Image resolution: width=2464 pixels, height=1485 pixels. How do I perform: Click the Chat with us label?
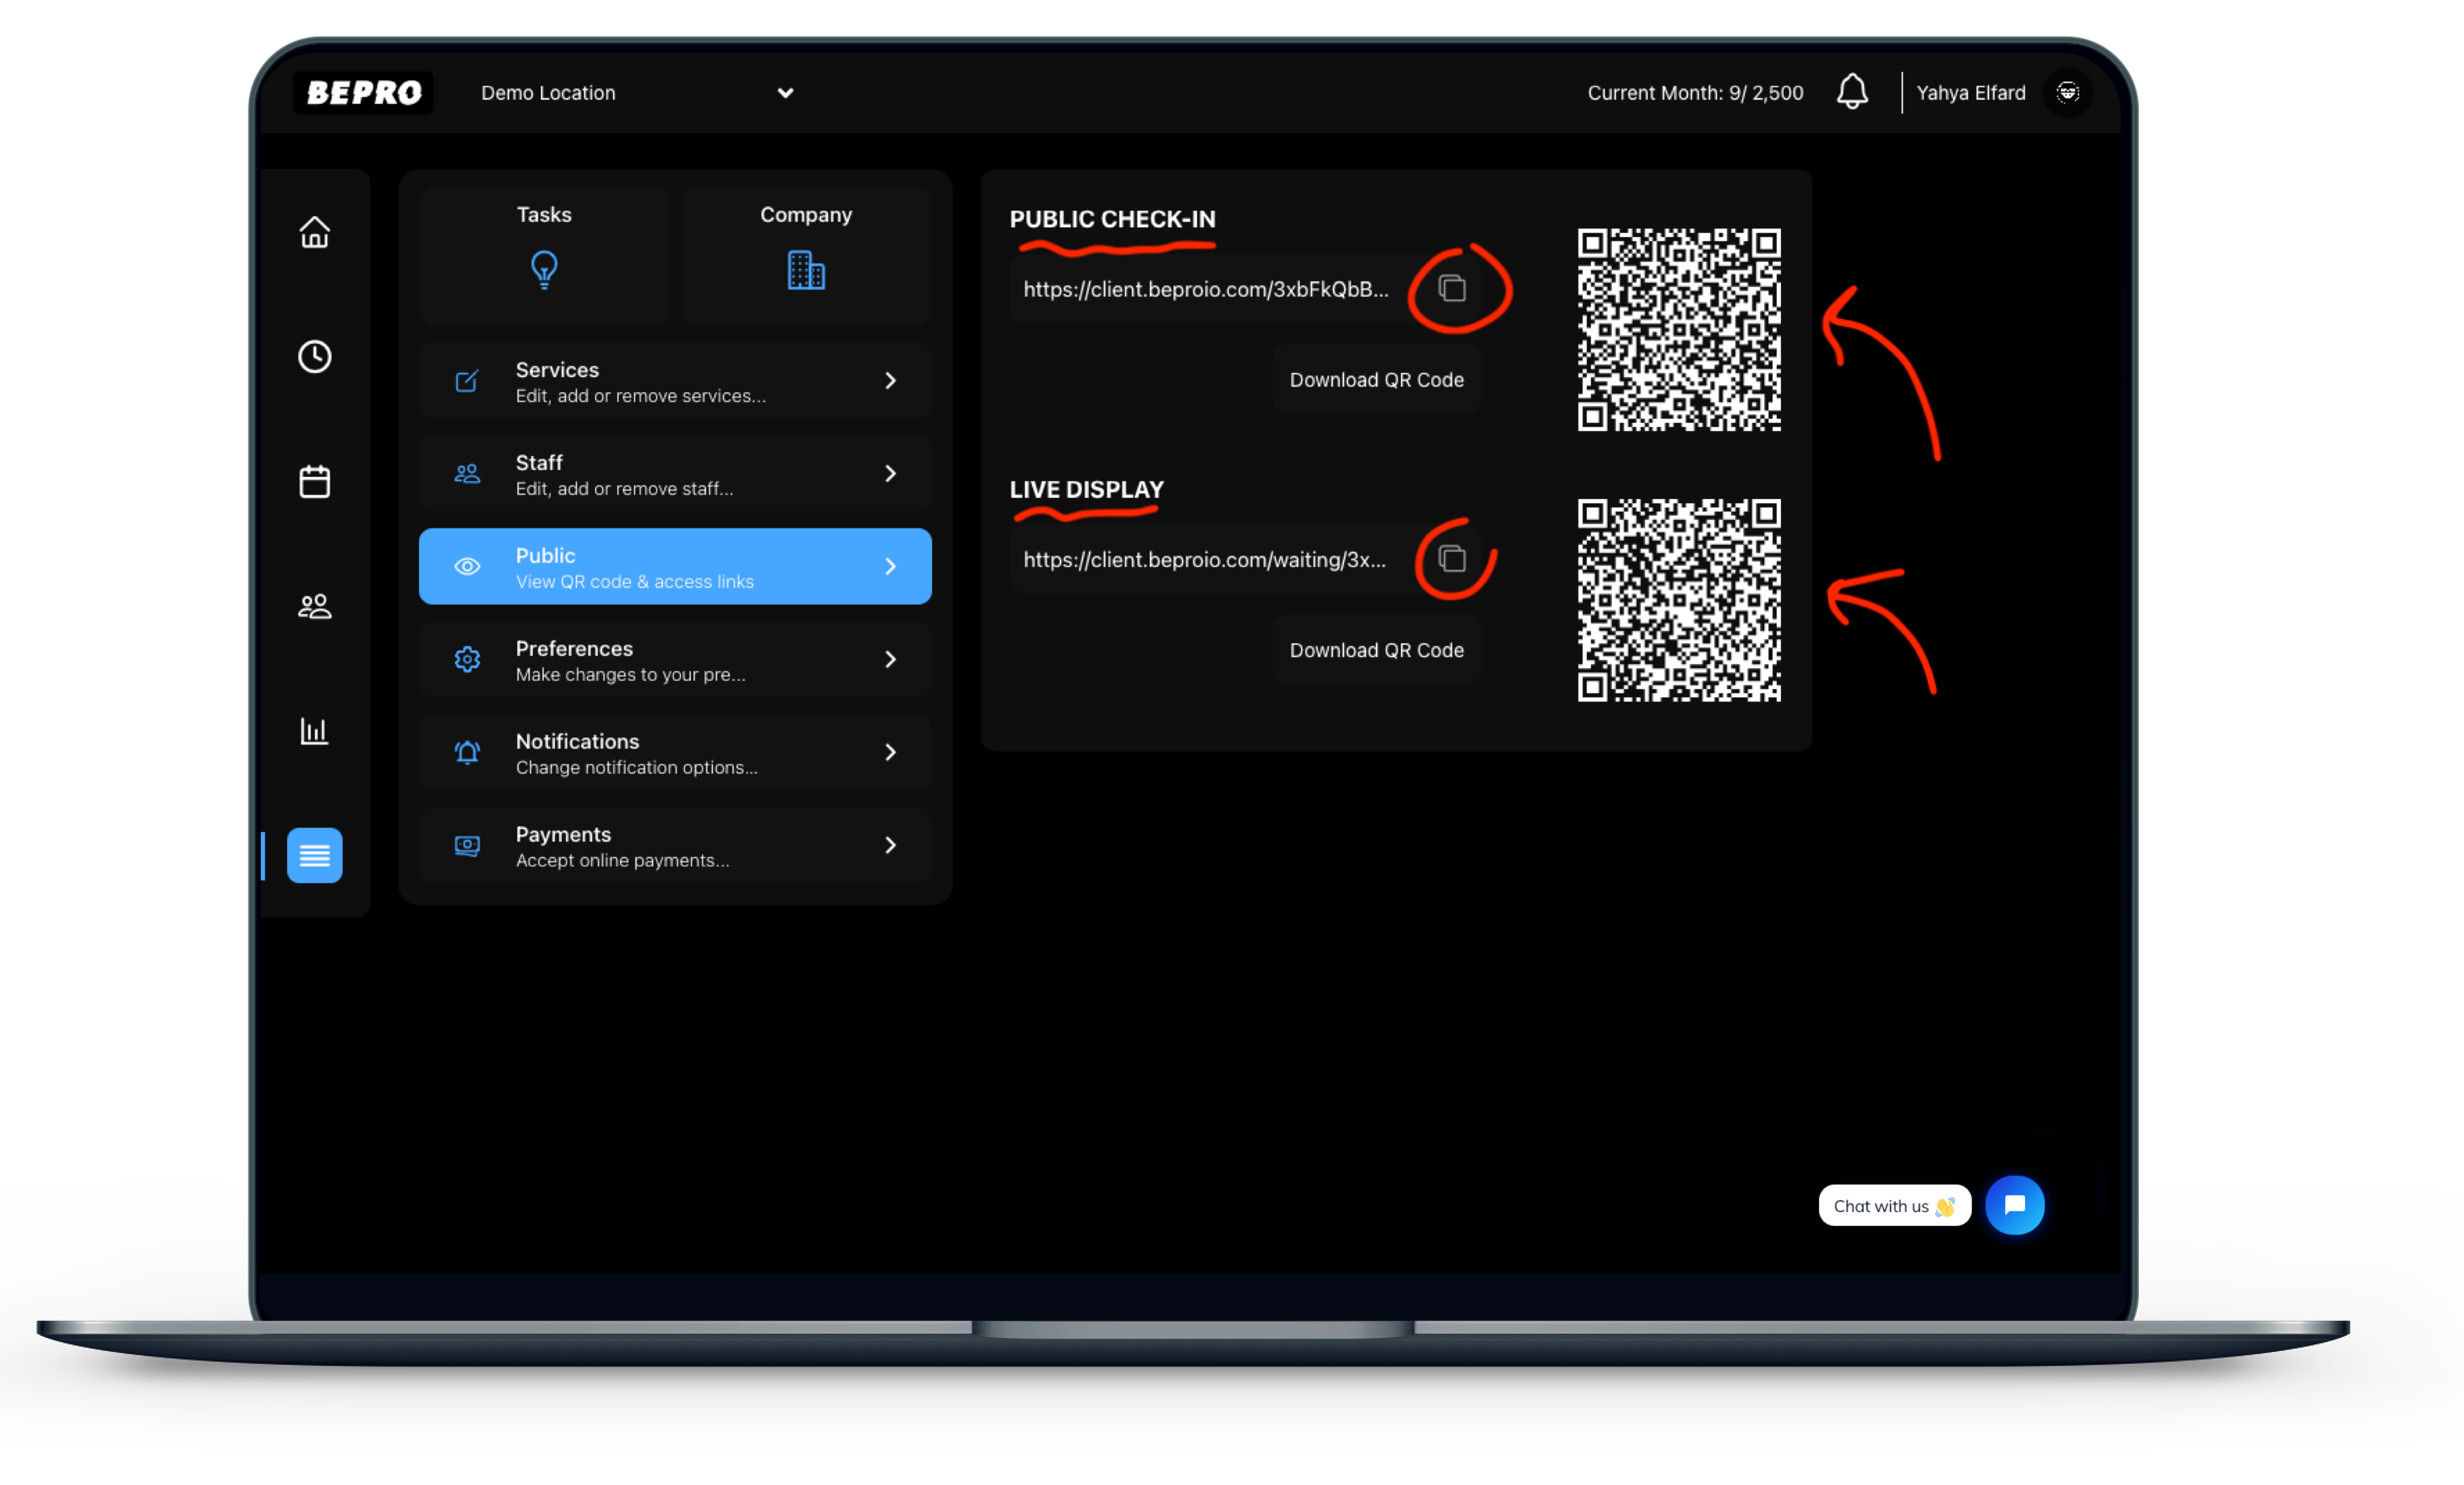pos(1894,1205)
